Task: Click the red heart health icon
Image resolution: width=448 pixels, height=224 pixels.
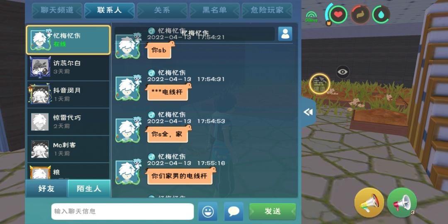Action: 338,14
